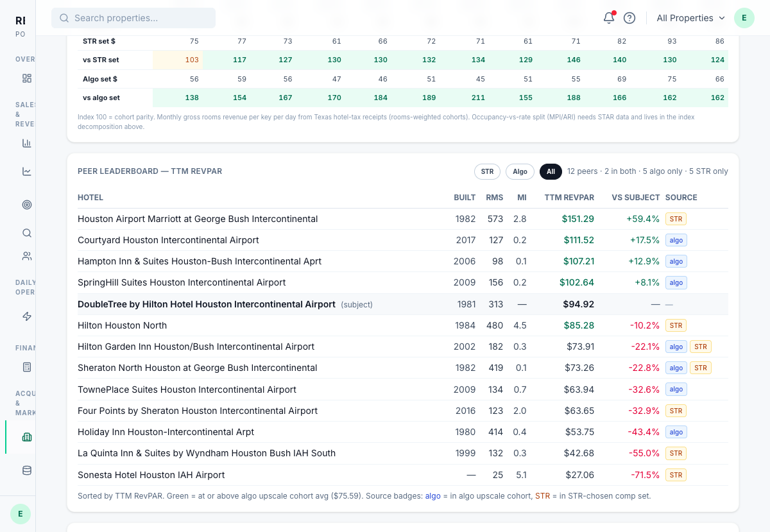The width and height of the screenshot is (770, 532).
Task: Open the avatar E at sidebar bottom
Action: point(21,514)
